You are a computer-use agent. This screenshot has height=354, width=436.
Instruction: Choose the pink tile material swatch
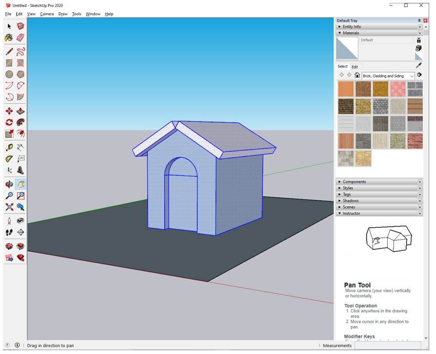(397, 89)
